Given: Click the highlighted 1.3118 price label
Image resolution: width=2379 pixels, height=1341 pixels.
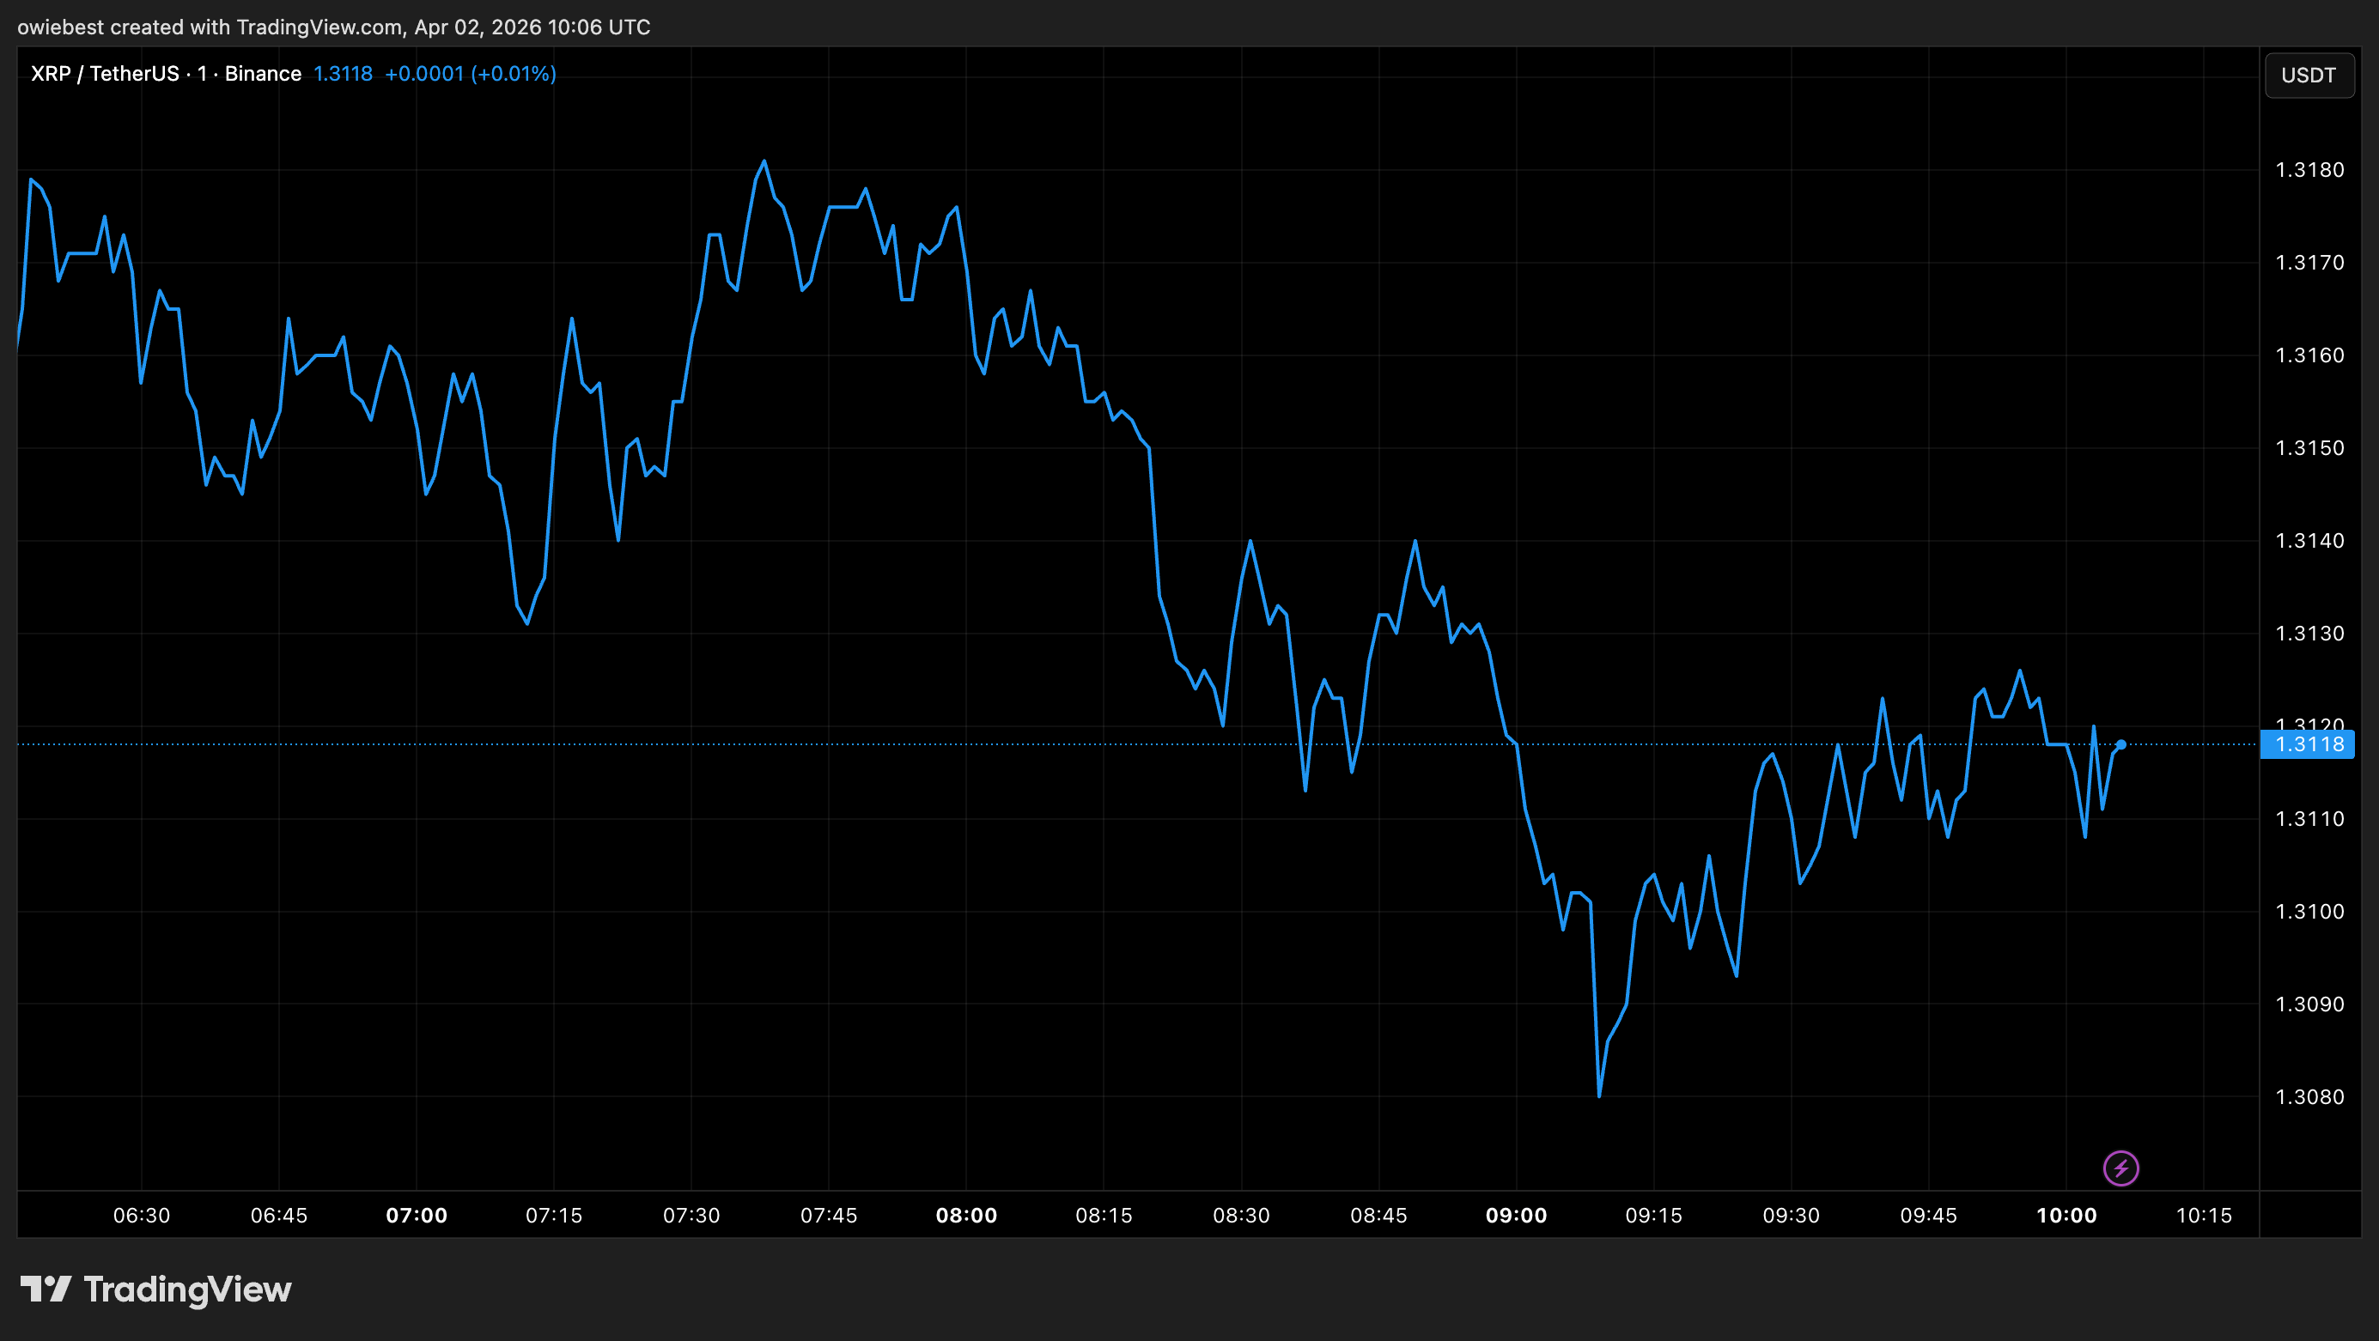Looking at the screenshot, I should [2308, 743].
